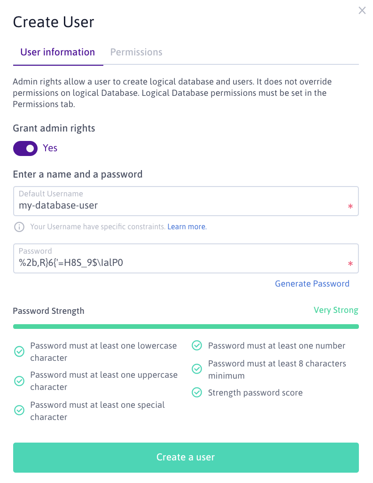Click the Strength password score check icon
This screenshot has width=373, height=483.
197,392
